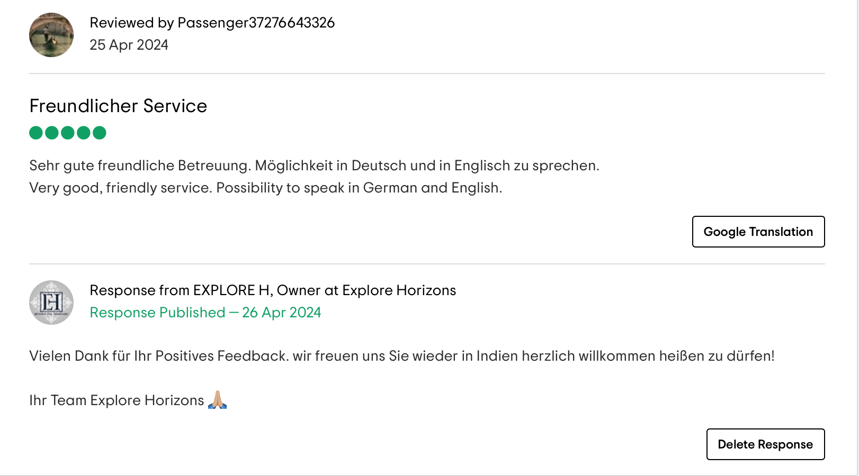
Task: Open the Explore Horizons owner logo avatar
Action: [51, 303]
